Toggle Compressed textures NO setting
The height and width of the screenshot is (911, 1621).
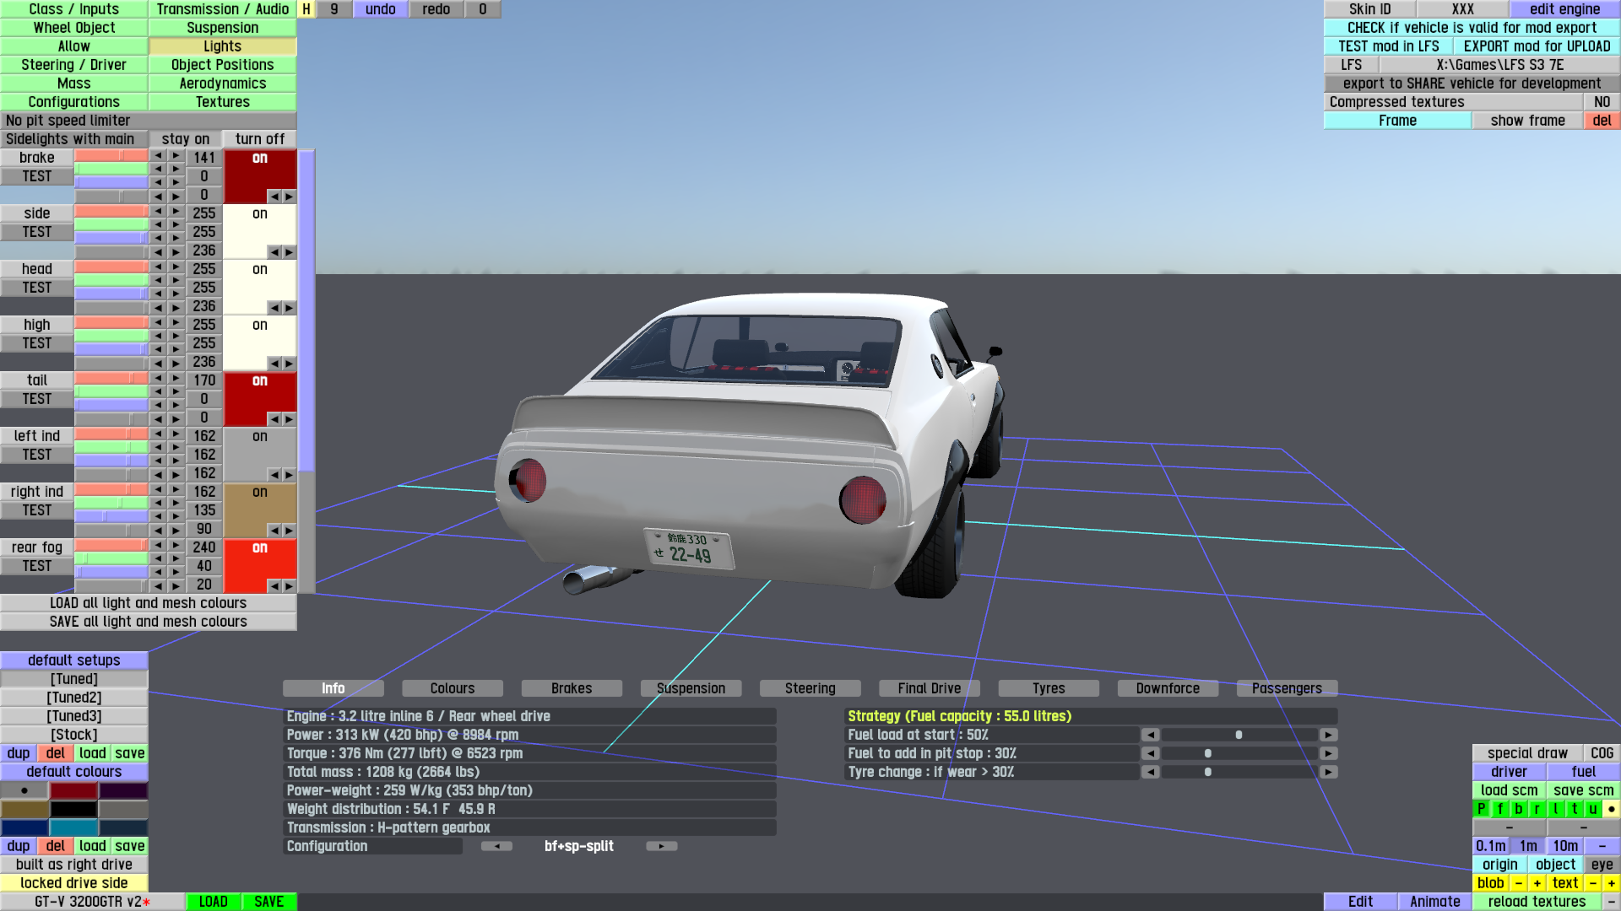pyautogui.click(x=1602, y=102)
